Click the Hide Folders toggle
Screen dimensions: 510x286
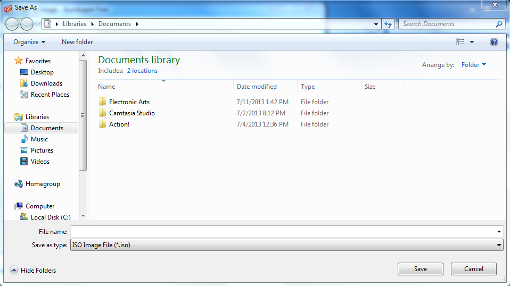click(33, 271)
